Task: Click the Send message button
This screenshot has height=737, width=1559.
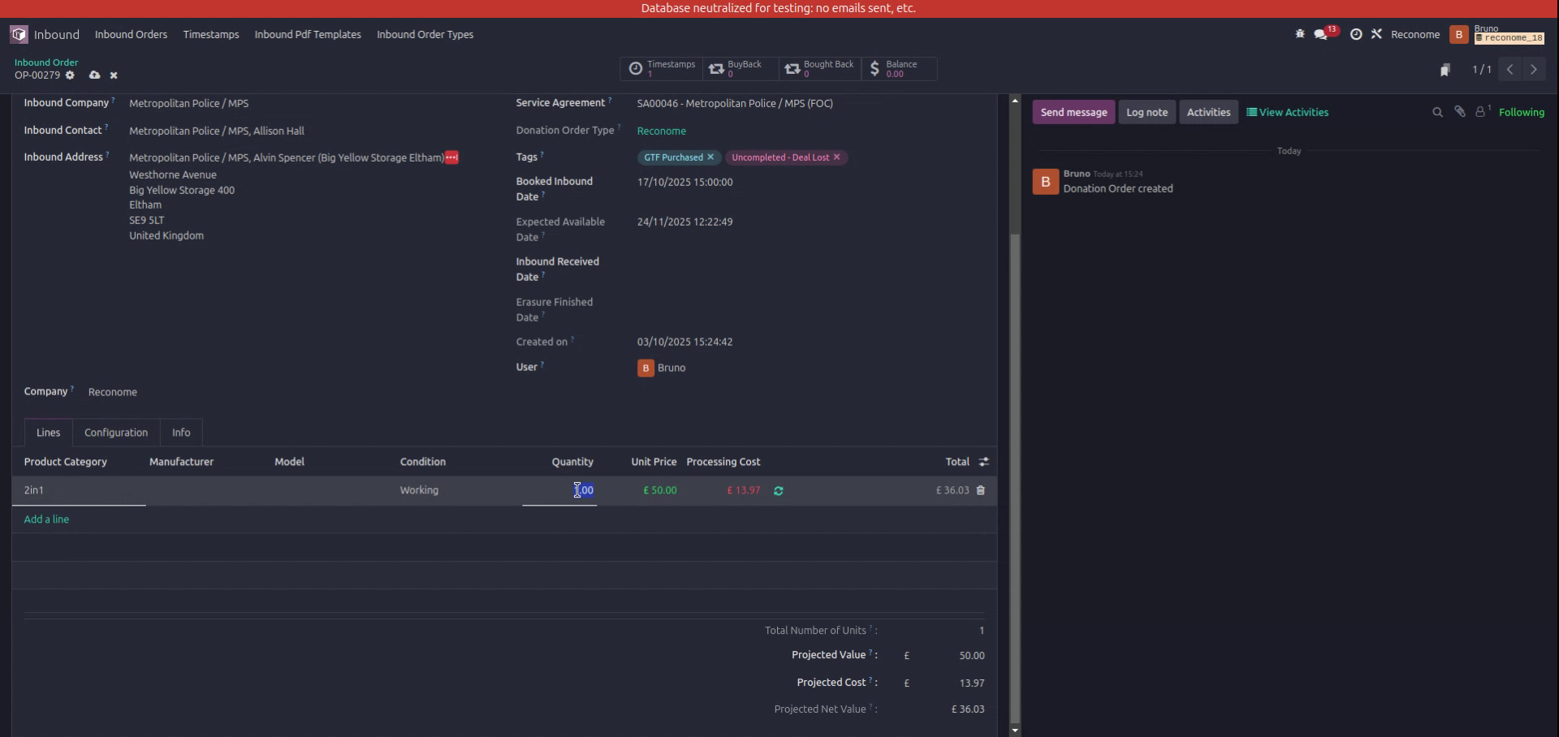Action: pos(1073,112)
